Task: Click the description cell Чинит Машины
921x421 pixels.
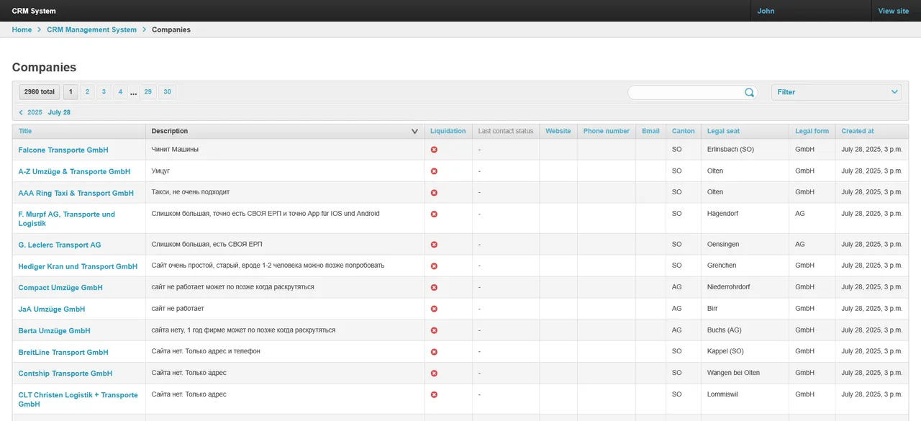Action: coord(175,150)
